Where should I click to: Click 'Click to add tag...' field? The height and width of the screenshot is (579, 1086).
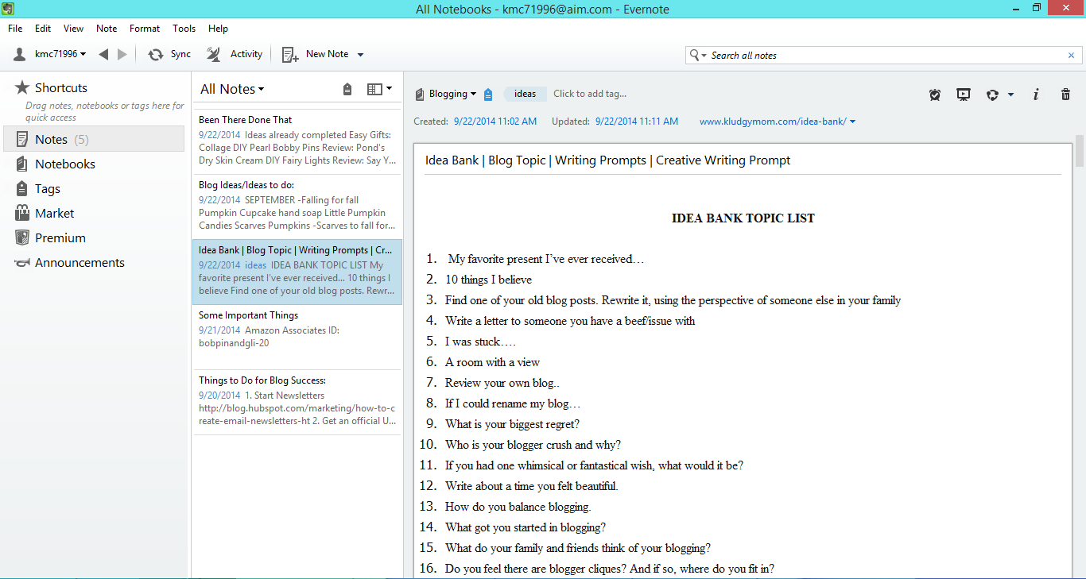pos(590,94)
